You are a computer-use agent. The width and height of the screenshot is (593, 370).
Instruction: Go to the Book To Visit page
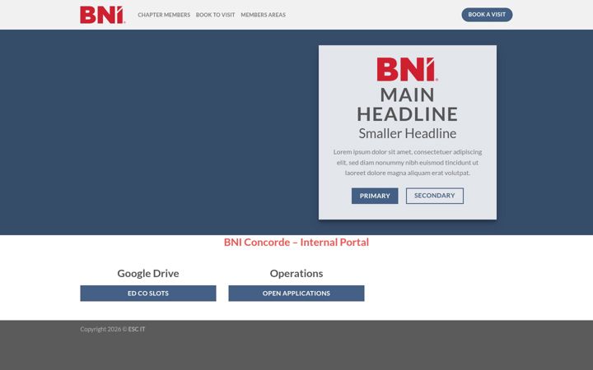tap(215, 15)
